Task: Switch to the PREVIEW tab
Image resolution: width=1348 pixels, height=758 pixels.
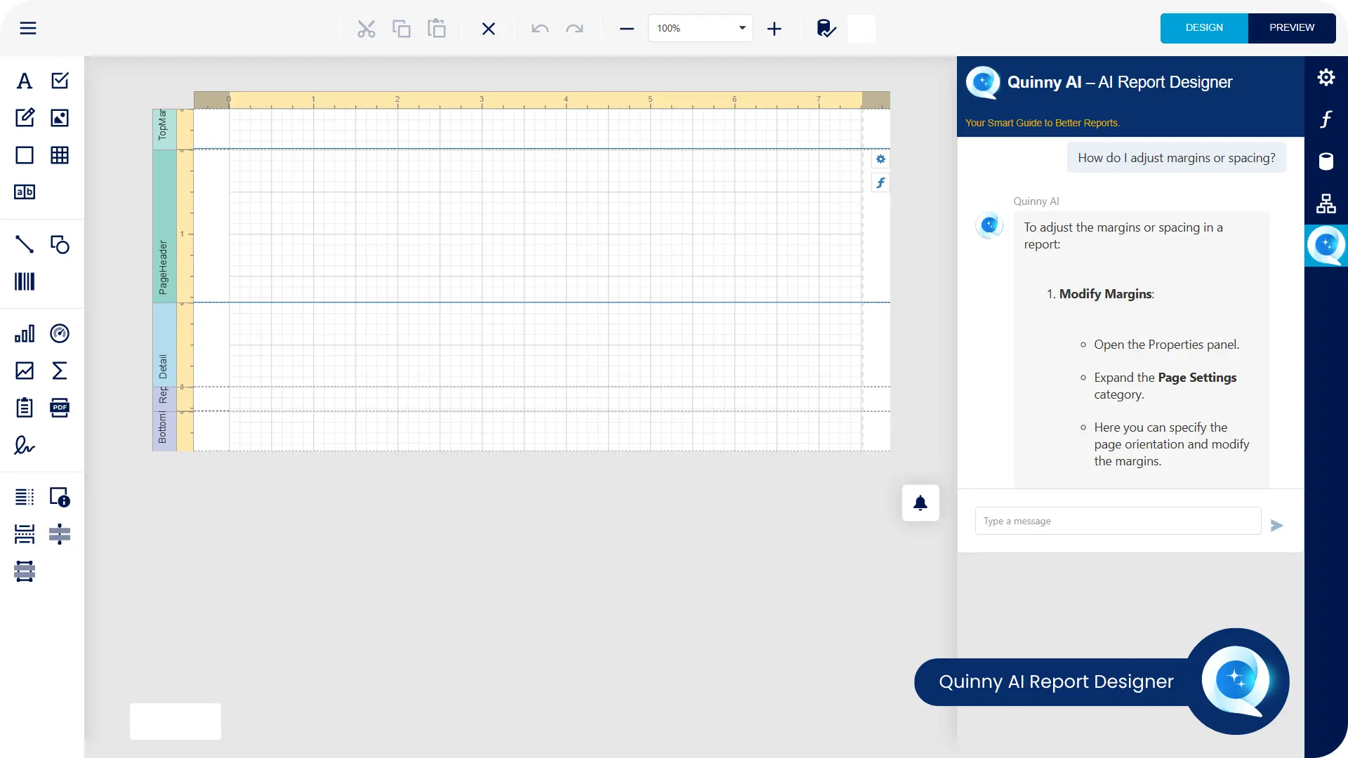Action: pos(1292,28)
